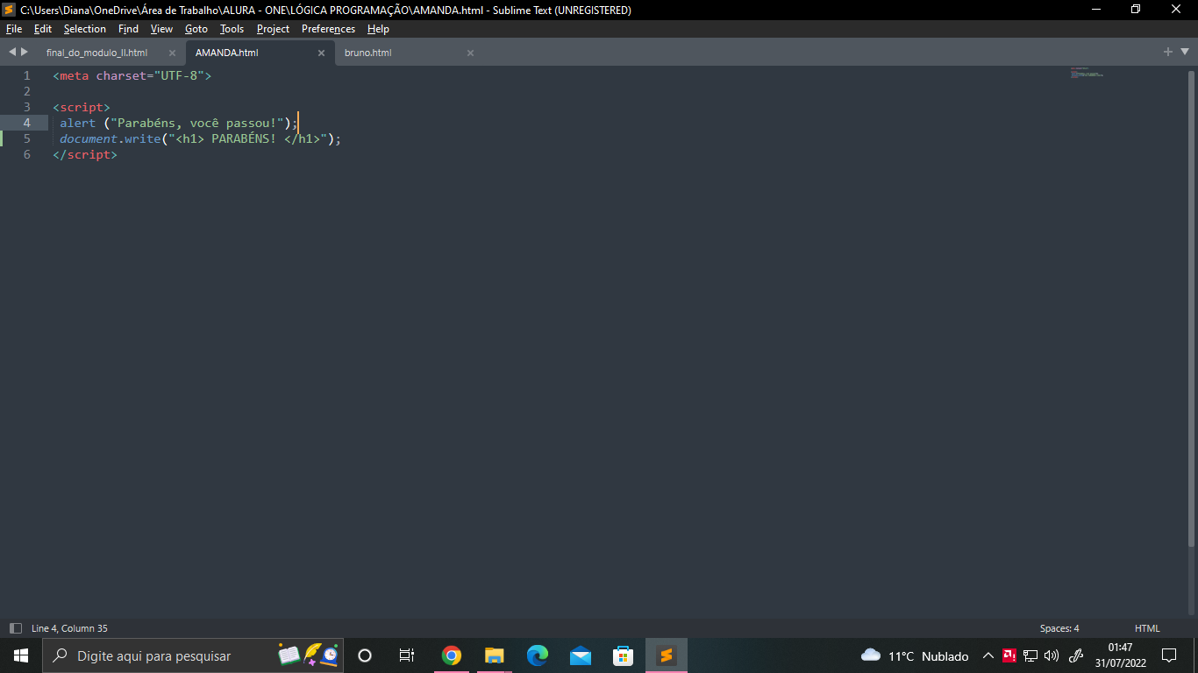Close the AMANDA.html tab
The image size is (1198, 673).
coord(321,53)
